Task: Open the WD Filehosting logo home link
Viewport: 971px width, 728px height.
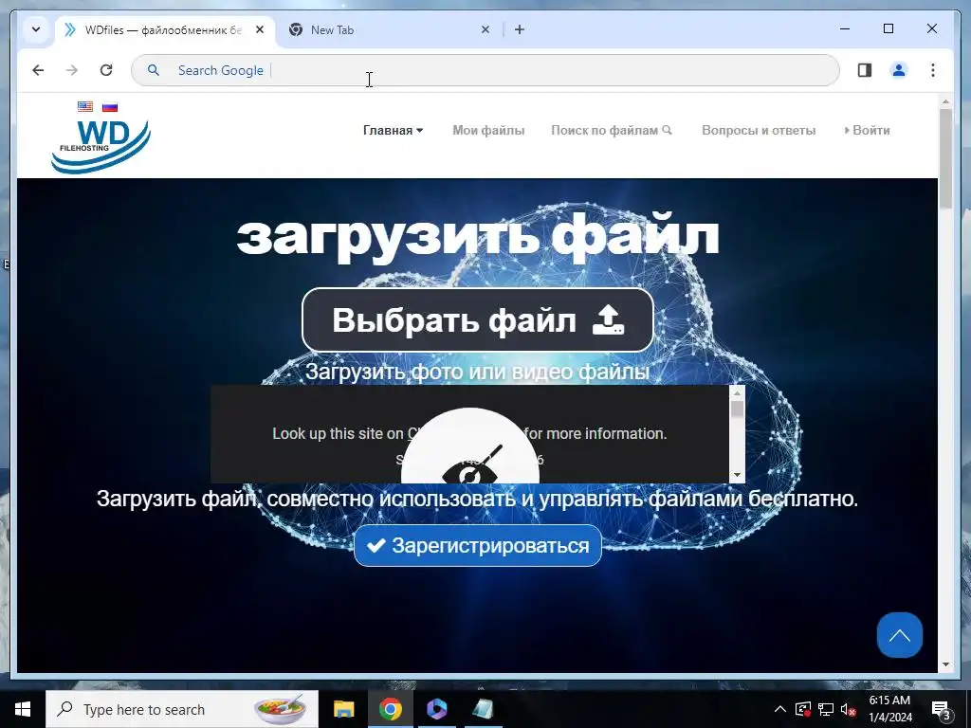Action: point(101,147)
